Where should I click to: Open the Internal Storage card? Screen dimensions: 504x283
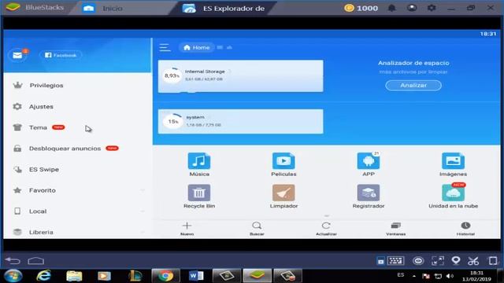tap(240, 75)
